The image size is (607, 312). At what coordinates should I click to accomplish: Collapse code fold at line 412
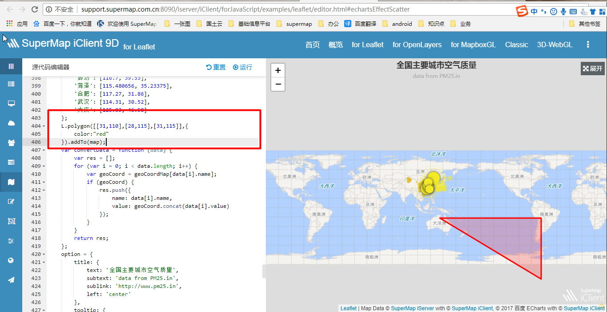[44, 190]
